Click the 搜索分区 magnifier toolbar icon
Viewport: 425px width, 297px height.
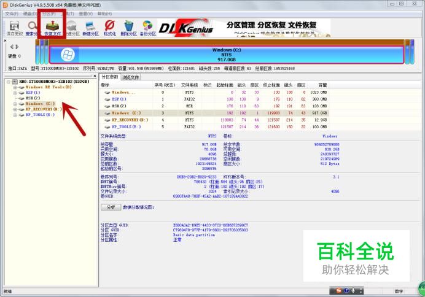[33, 26]
